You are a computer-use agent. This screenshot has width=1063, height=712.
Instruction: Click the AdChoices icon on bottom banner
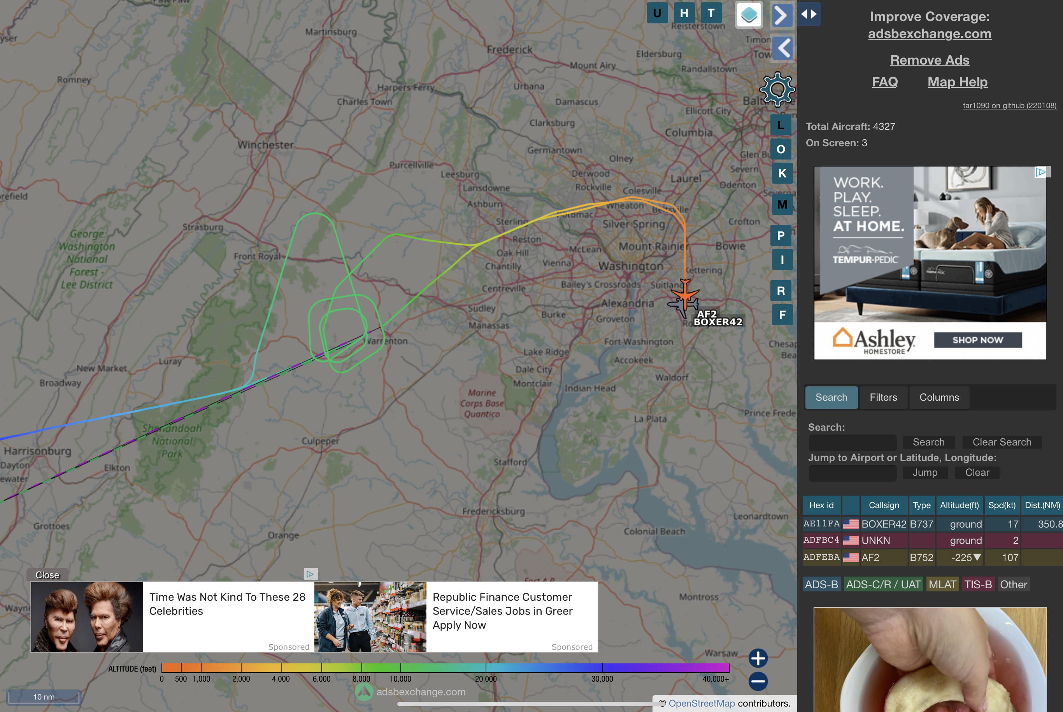coord(310,574)
